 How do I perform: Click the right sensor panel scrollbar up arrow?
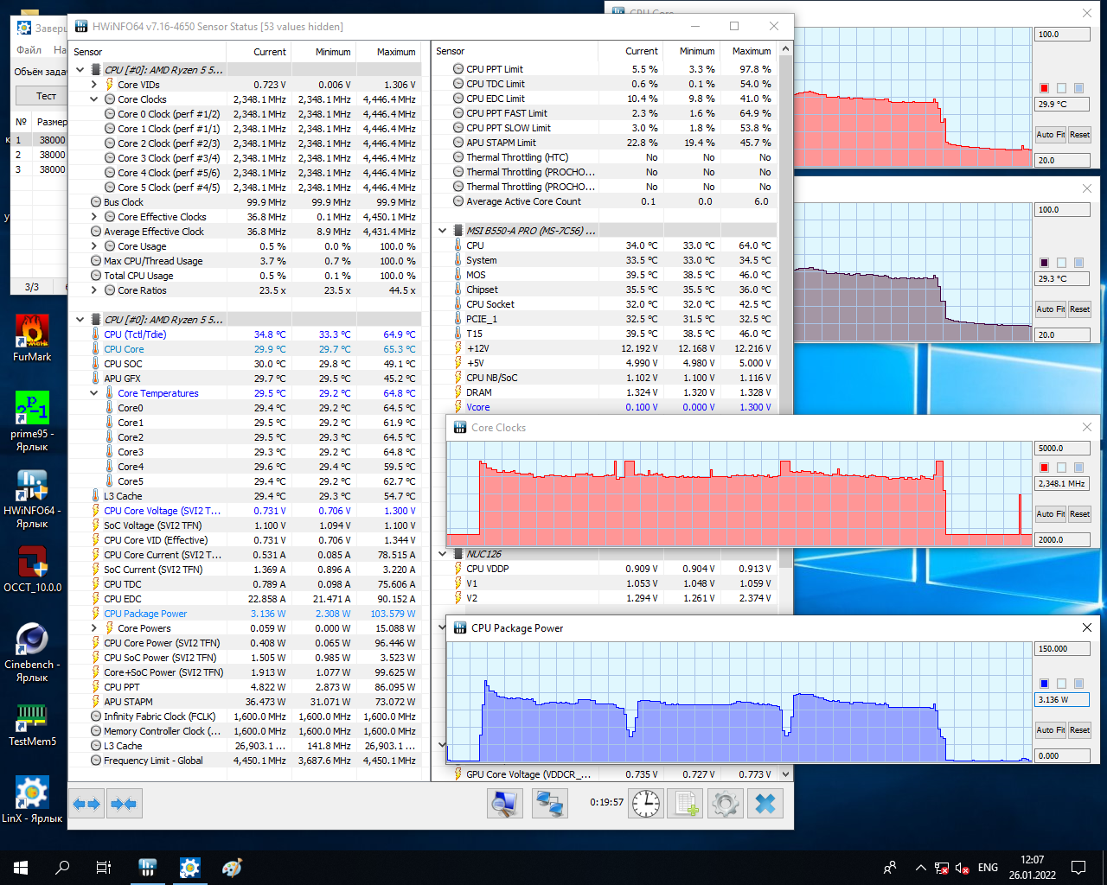[x=785, y=49]
